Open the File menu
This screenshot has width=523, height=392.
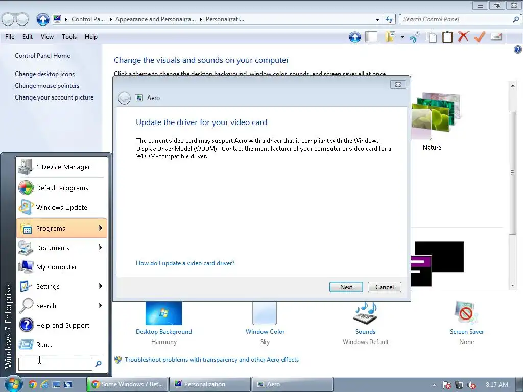[x=10, y=37]
